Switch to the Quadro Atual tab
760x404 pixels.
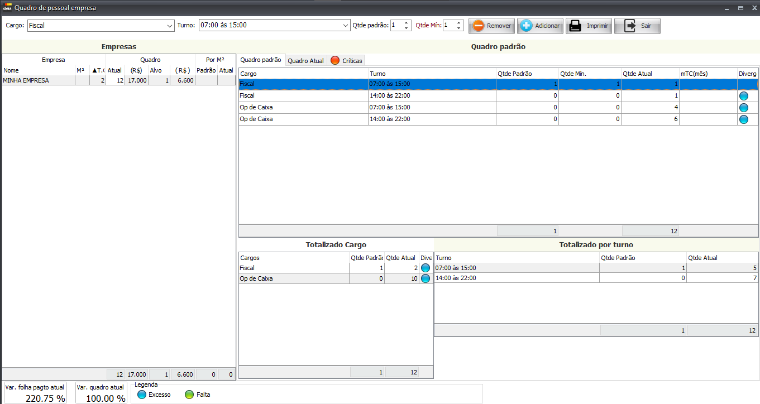305,61
